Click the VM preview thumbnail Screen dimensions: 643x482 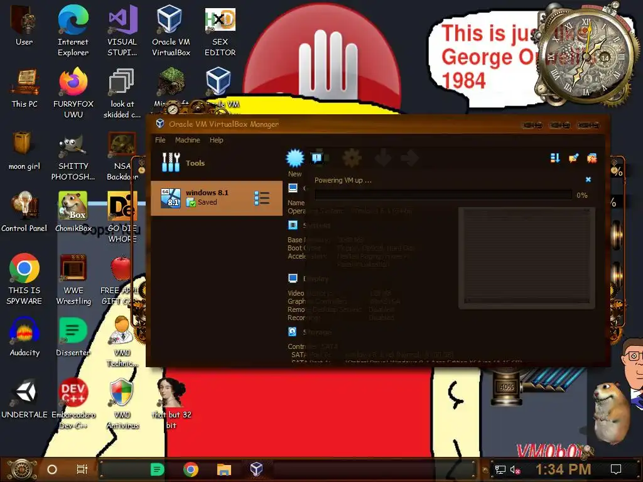click(x=526, y=257)
